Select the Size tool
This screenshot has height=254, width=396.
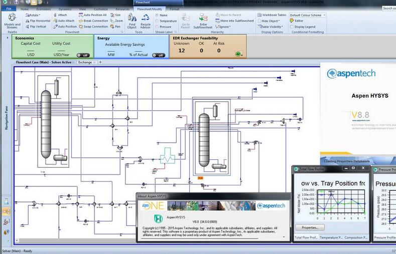115,15
